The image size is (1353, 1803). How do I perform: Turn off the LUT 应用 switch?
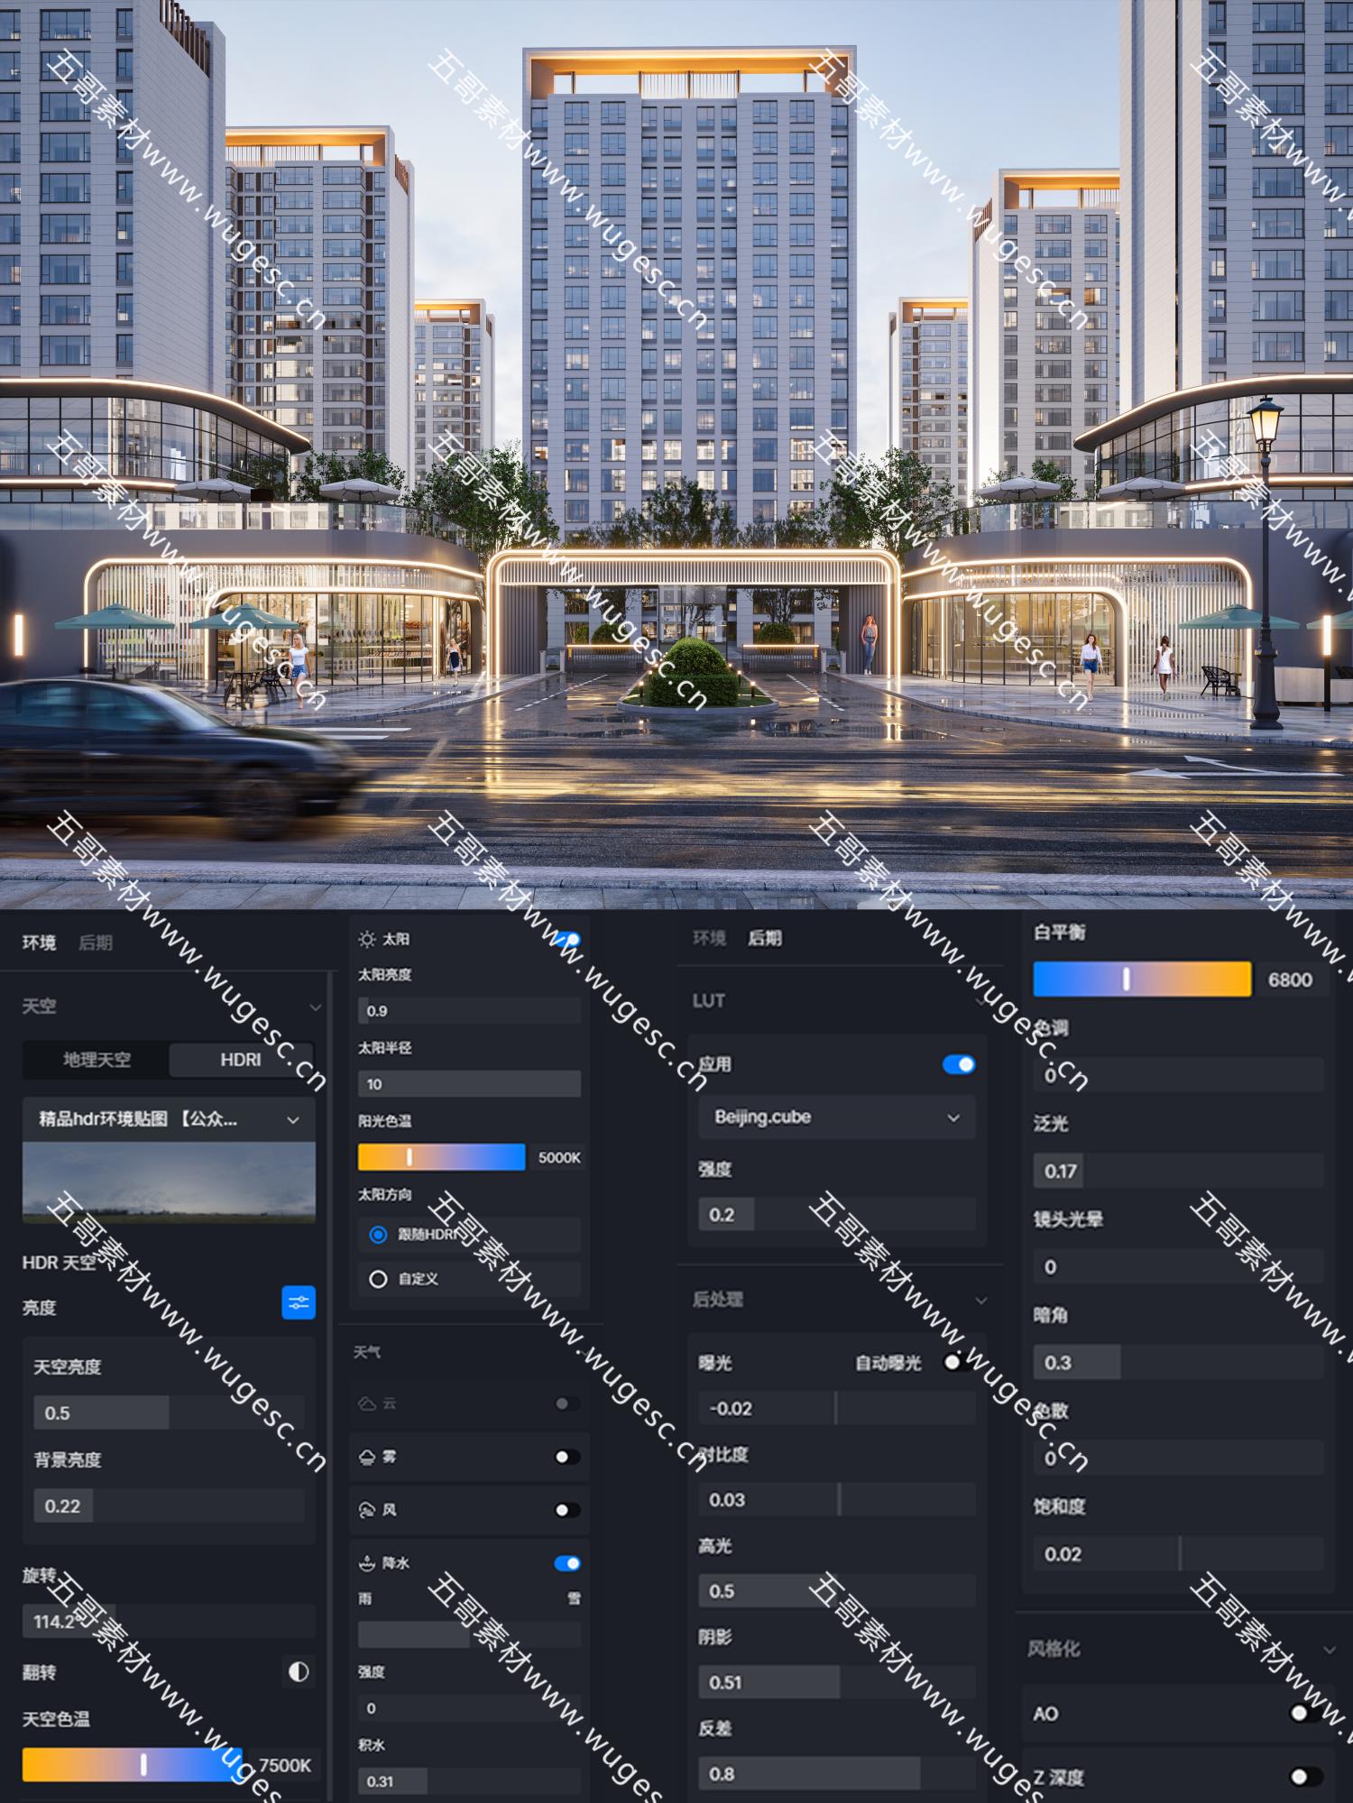tap(959, 1064)
